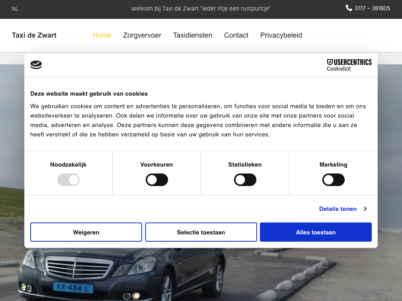
Task: Open the Home menu item
Action: pyautogui.click(x=102, y=35)
